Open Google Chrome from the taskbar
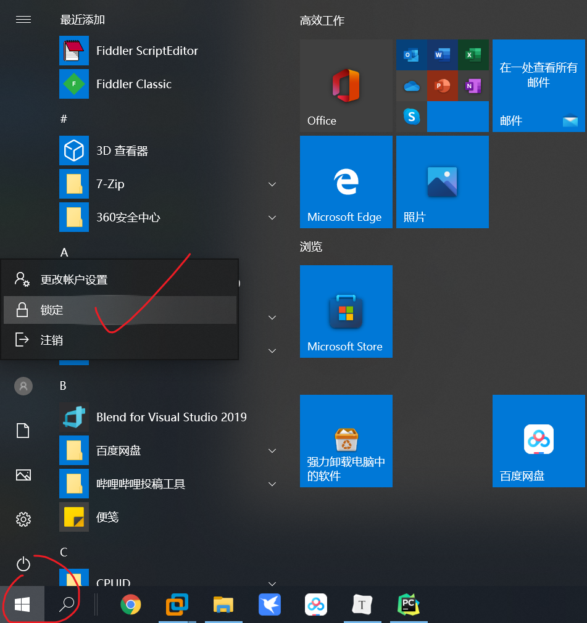The height and width of the screenshot is (623, 587). tap(130, 604)
